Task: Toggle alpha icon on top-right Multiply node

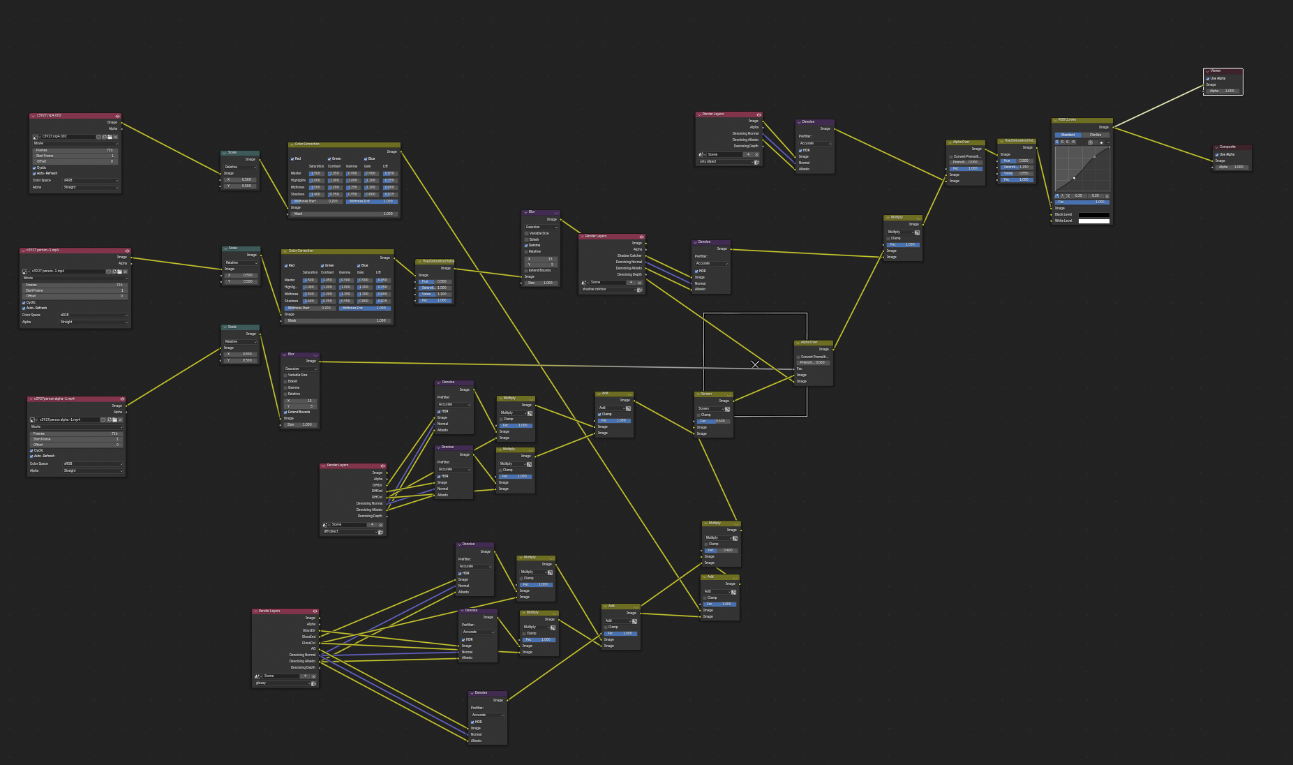Action: pyautogui.click(x=917, y=232)
